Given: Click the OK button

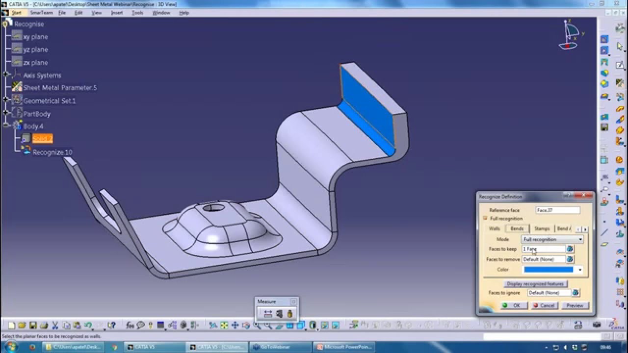Looking at the screenshot, I should (513, 305).
